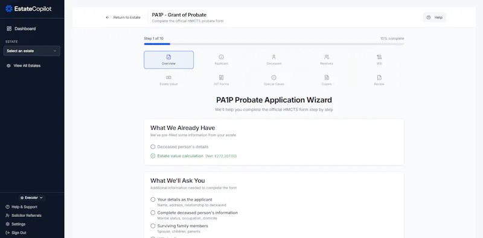Viewport: 483px width, 238px height.
Task: Click the wizard progress bar
Action: point(274,44)
